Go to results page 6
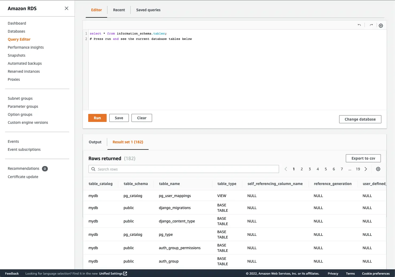Viewport: 395px width, 277px height. pos(334,169)
